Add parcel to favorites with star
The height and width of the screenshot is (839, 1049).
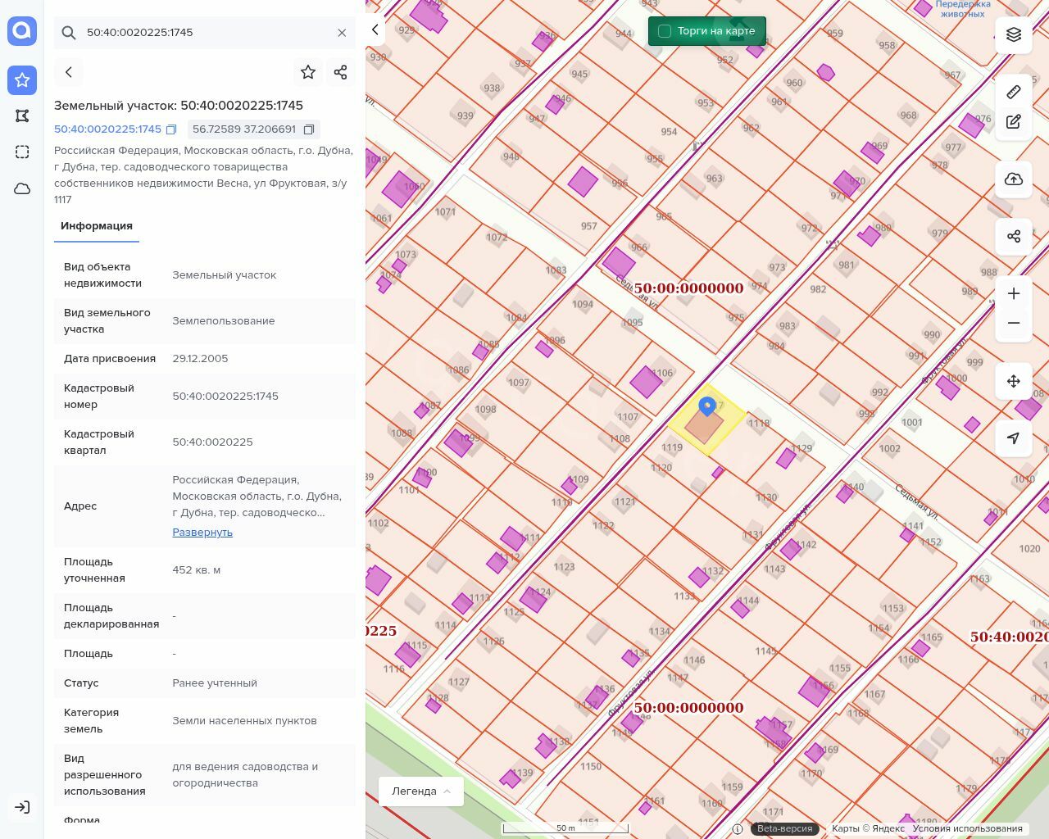point(308,72)
